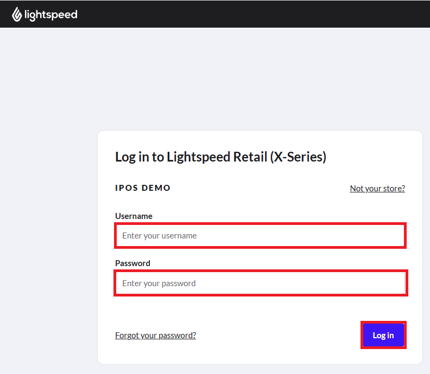Click the 'Username' field label
430x374 pixels.
pyautogui.click(x=134, y=216)
